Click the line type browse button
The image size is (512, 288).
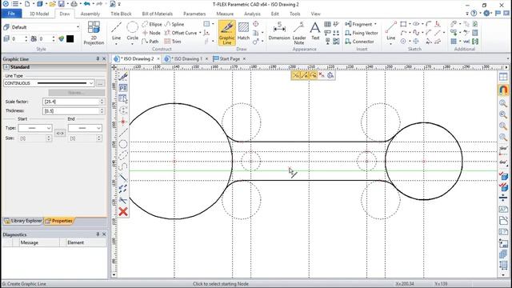[x=100, y=83]
